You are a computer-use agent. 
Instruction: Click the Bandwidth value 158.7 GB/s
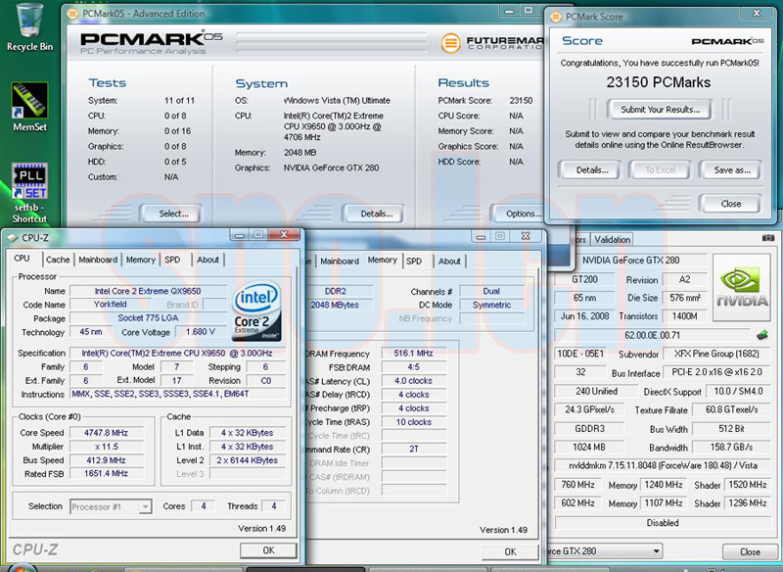pyautogui.click(x=731, y=447)
